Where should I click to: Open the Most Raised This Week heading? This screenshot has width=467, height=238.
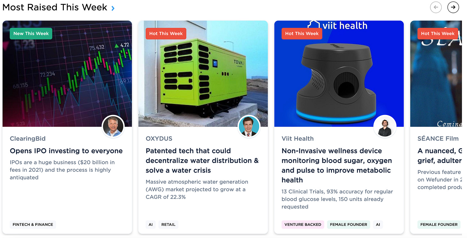55,7
